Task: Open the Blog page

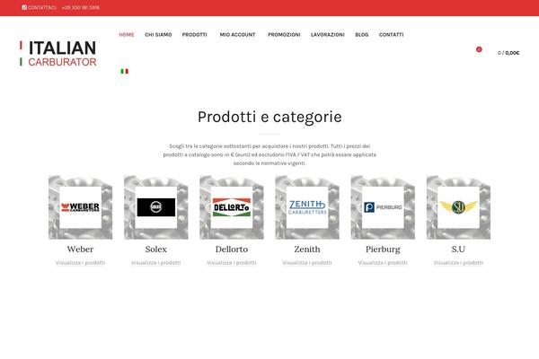Action: point(362,35)
